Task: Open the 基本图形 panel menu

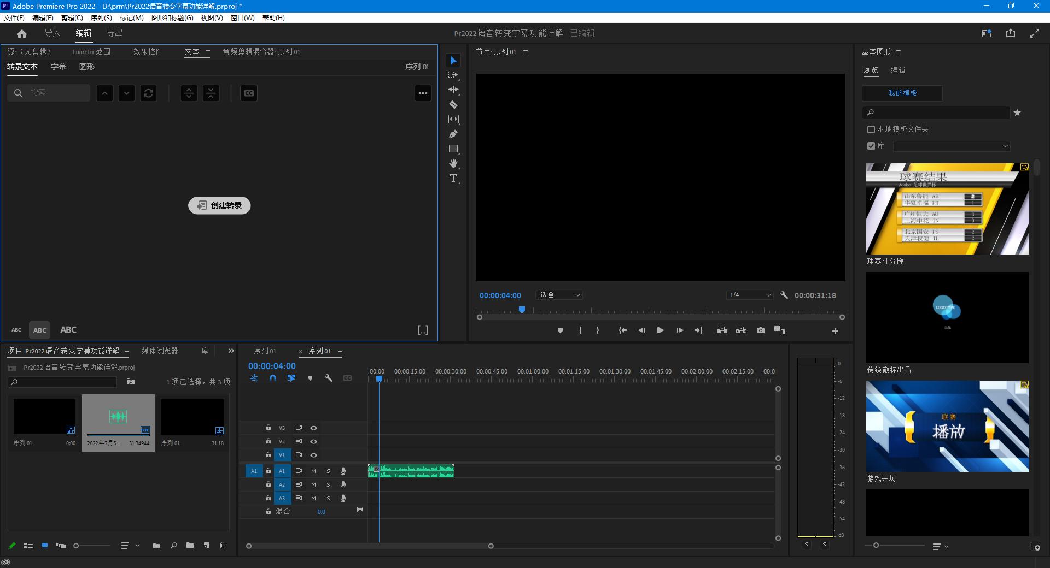Action: pos(899,52)
